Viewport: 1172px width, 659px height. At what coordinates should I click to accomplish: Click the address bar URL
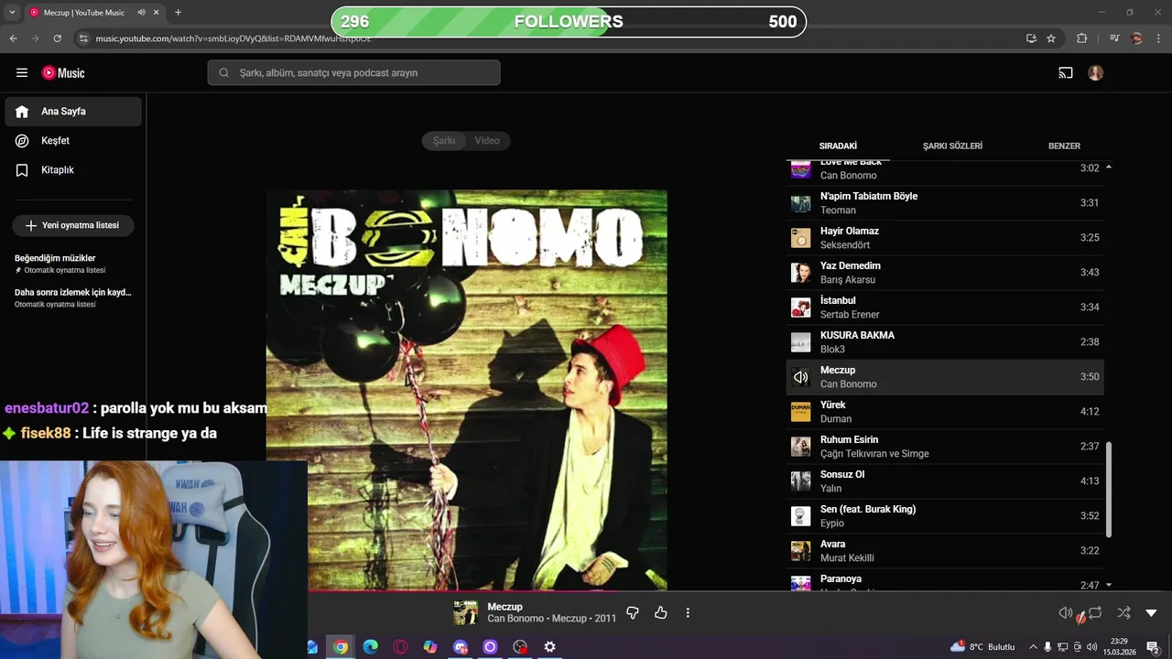click(233, 38)
